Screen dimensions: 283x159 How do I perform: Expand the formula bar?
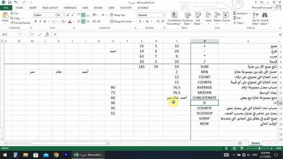pos(280,34)
